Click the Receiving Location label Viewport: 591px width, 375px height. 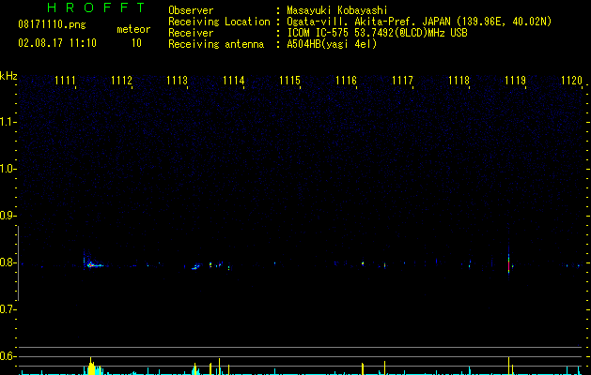click(219, 22)
